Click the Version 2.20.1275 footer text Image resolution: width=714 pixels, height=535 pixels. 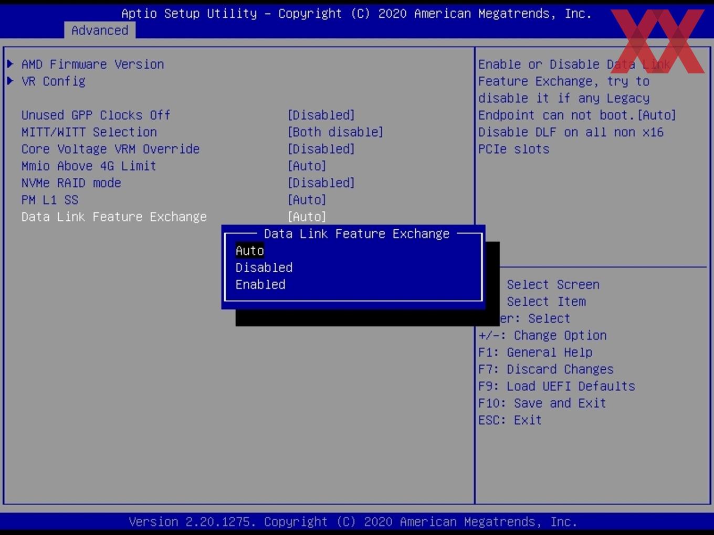coord(353,522)
